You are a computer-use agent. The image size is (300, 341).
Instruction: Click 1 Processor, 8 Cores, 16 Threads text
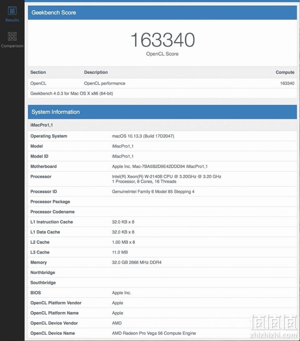tap(144, 181)
